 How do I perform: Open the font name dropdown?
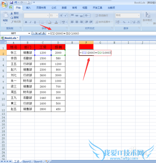[x=48, y=16]
